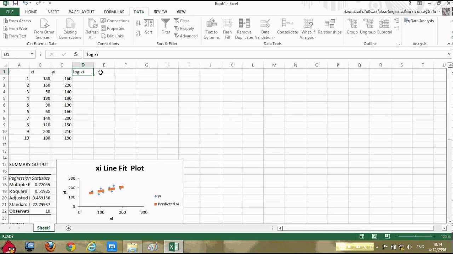Open Chrome from the taskbar
This screenshot has width=453, height=254.
71,246
